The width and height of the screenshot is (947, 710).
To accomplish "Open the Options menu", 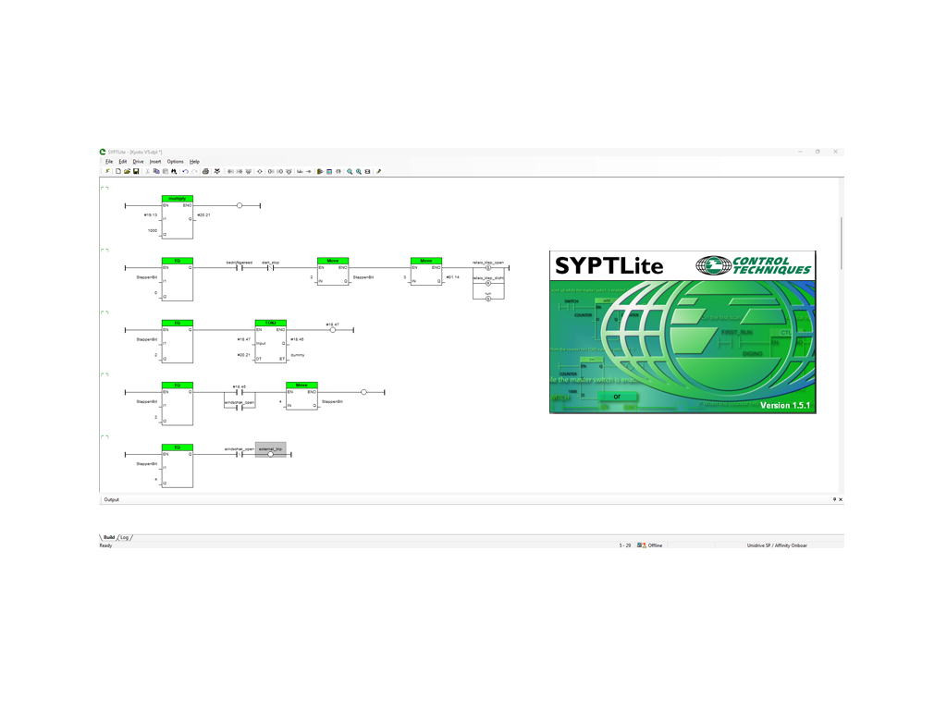I will [x=176, y=161].
